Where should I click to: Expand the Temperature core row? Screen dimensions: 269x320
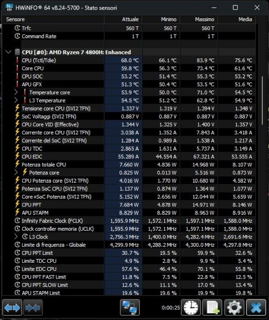pos(16,92)
